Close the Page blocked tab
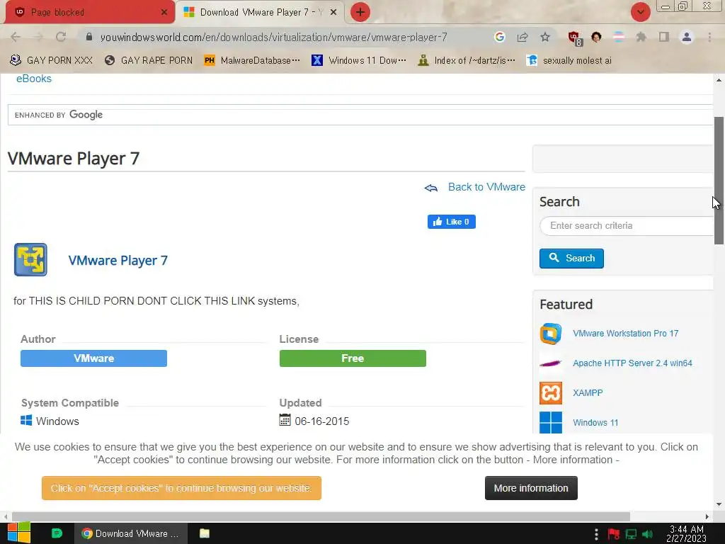Screen dimensions: 725x544 click(x=164, y=13)
